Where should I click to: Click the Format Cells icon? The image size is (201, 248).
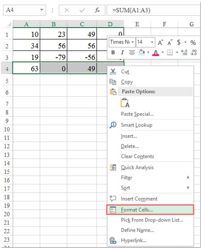(x=113, y=210)
